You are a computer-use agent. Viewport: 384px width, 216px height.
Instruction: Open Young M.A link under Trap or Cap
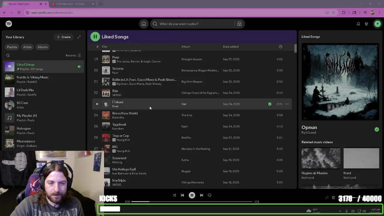pyautogui.click(x=123, y=140)
